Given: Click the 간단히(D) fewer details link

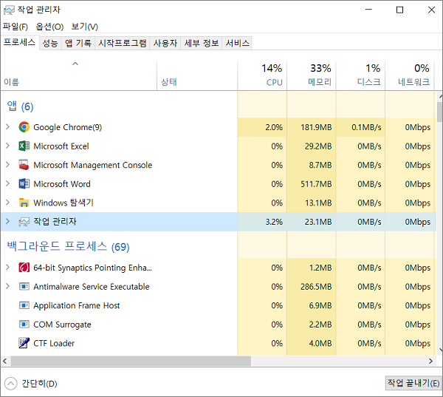Looking at the screenshot, I should point(40,384).
